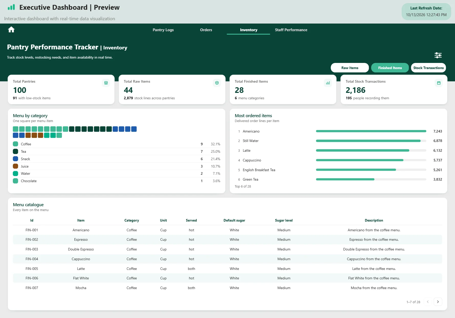The height and width of the screenshot is (318, 455).
Task: Switch to the Orders tab
Action: [206, 30]
